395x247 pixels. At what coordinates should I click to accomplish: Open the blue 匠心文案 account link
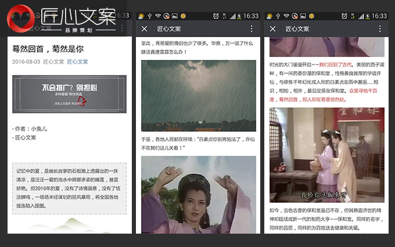pos(77,62)
